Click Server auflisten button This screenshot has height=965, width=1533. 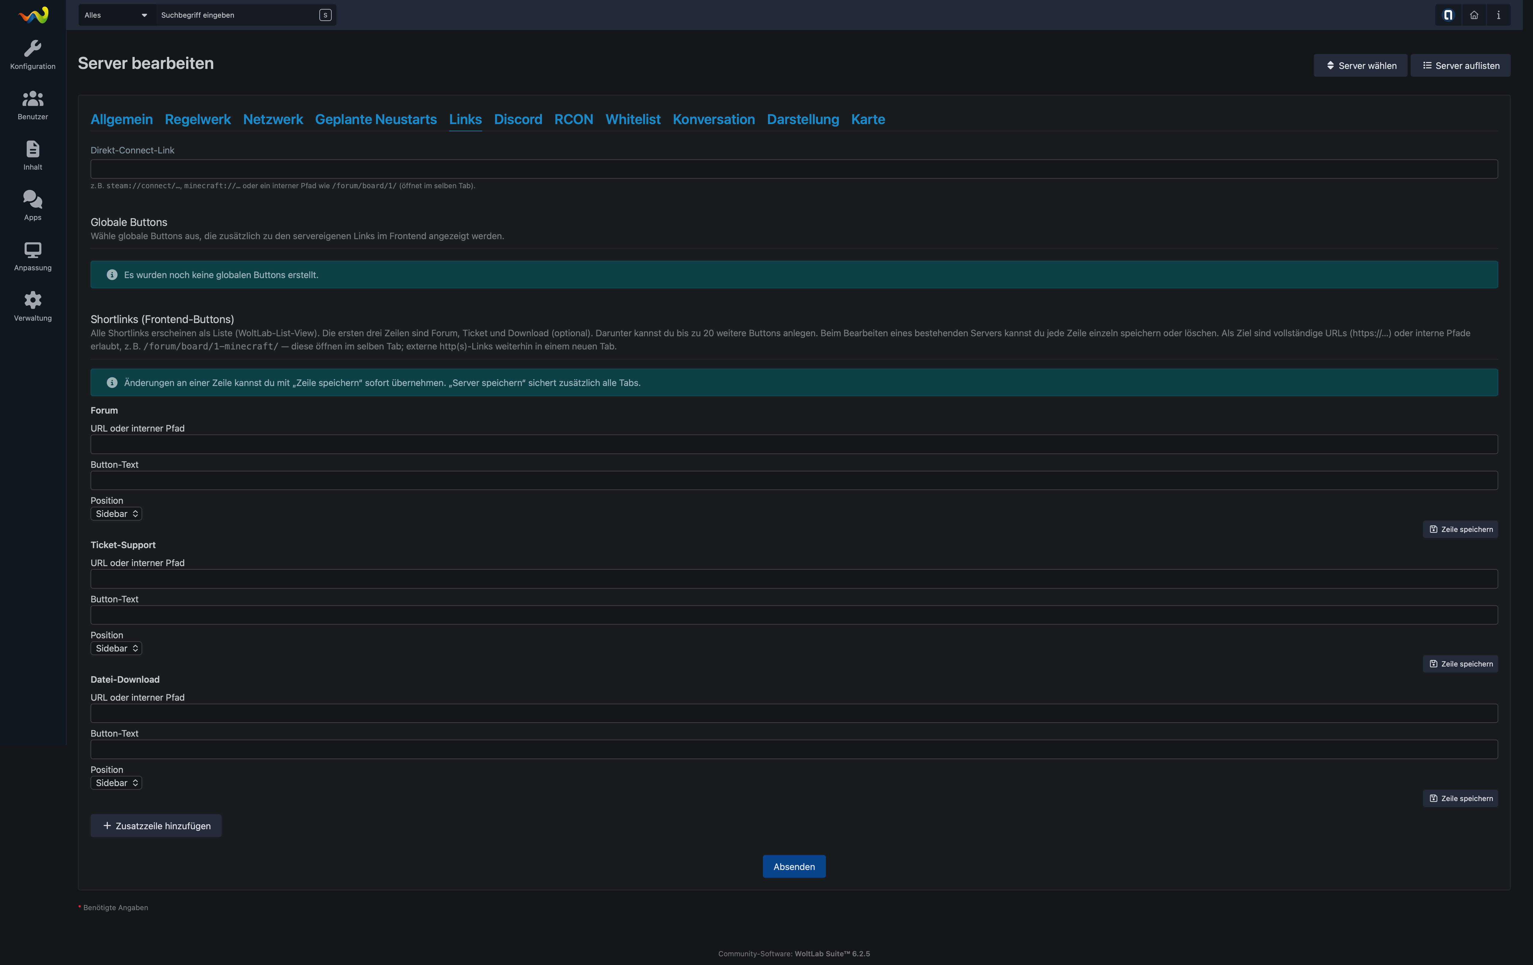(1460, 66)
